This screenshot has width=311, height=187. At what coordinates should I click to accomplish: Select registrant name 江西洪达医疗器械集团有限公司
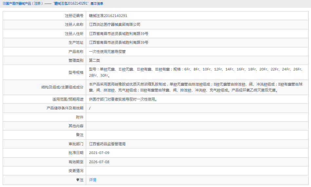(115, 25)
